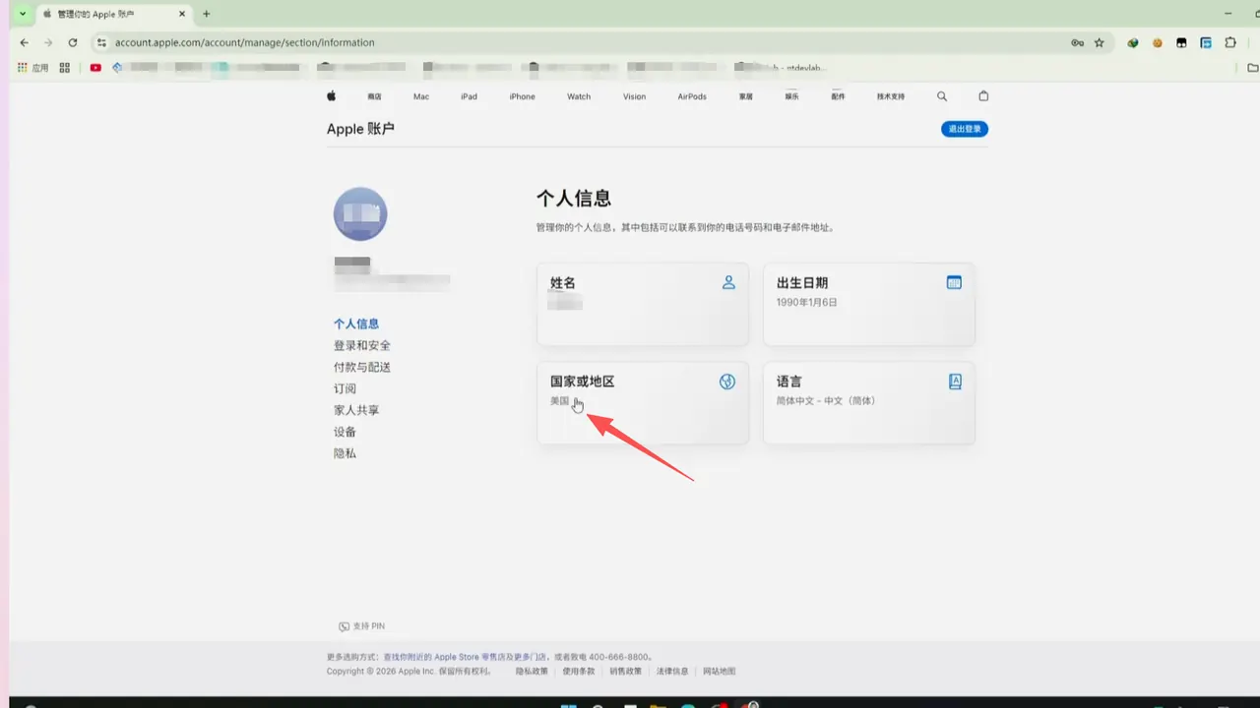Open the tab search dropdown chevron
This screenshot has height=708, width=1260.
(23, 14)
